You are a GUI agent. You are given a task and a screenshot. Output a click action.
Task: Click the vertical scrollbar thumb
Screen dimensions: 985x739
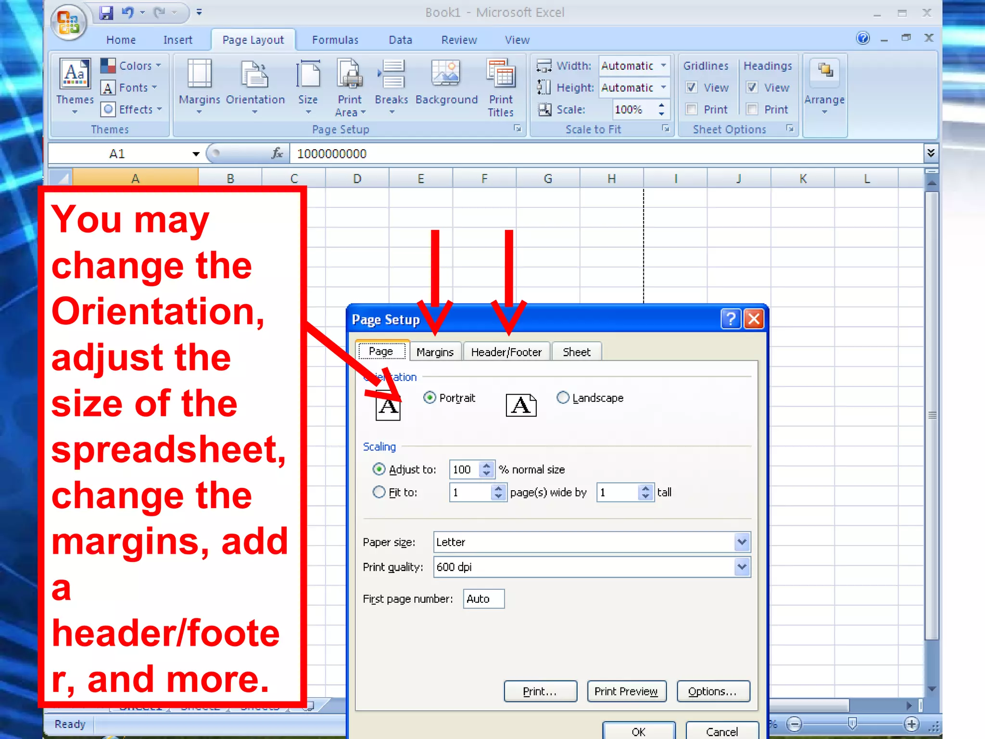point(932,416)
